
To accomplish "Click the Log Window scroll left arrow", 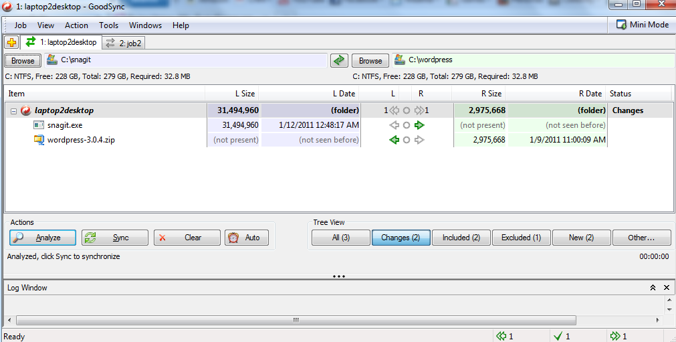I will (x=9, y=321).
